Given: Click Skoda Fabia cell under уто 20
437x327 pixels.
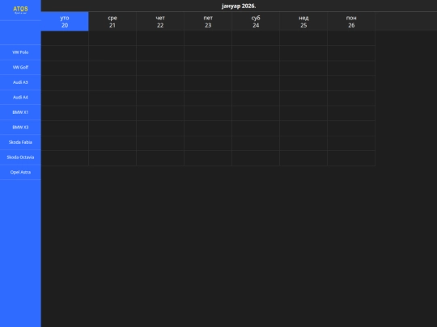Looking at the screenshot, I should (x=65, y=143).
